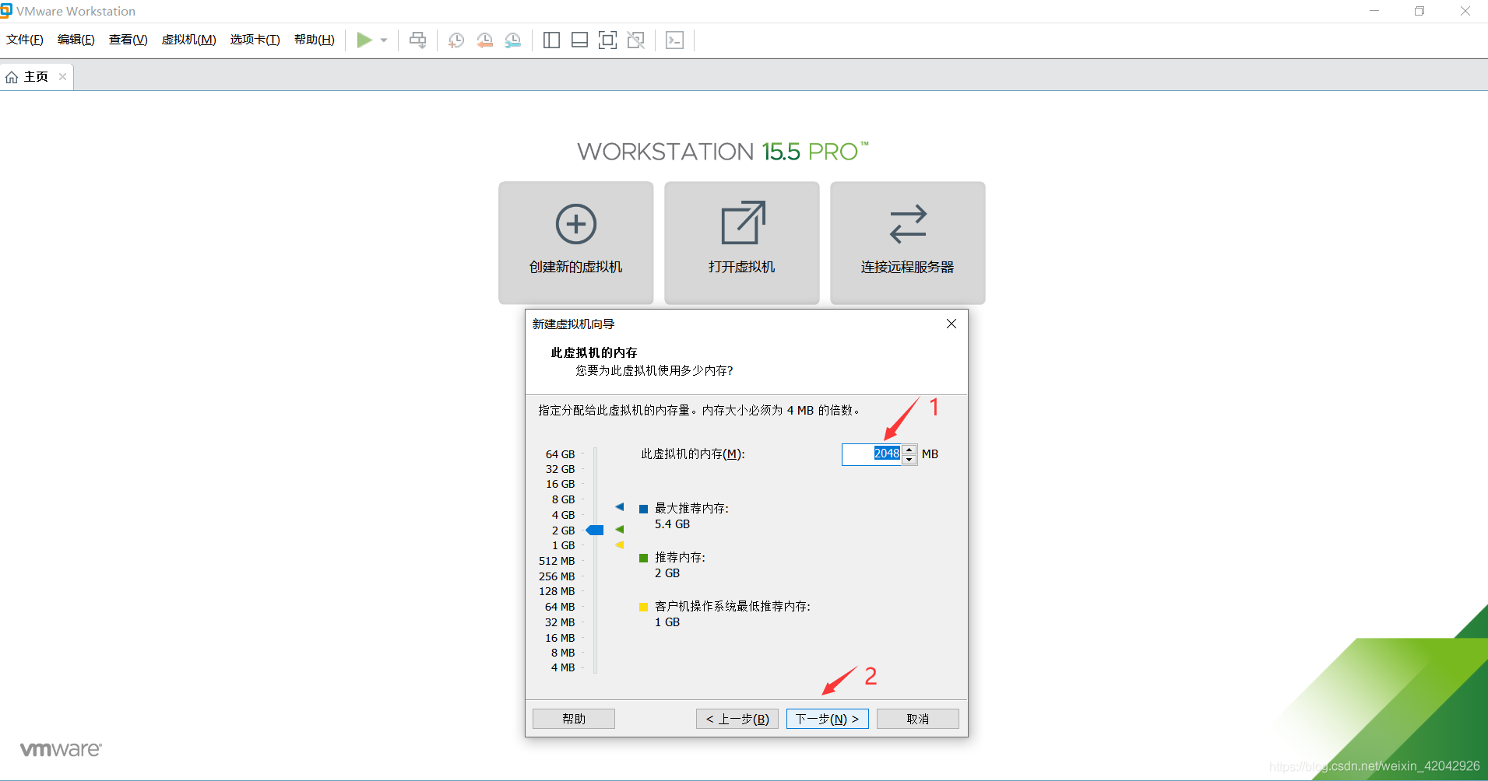Click the 64 GB scale label
The height and width of the screenshot is (781, 1488).
pyautogui.click(x=560, y=454)
